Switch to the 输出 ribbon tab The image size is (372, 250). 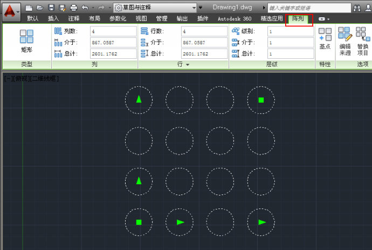(182, 18)
